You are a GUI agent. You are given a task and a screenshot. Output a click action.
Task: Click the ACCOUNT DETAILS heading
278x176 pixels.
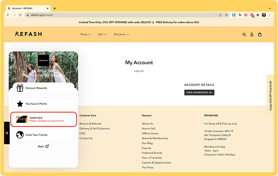coord(199,85)
